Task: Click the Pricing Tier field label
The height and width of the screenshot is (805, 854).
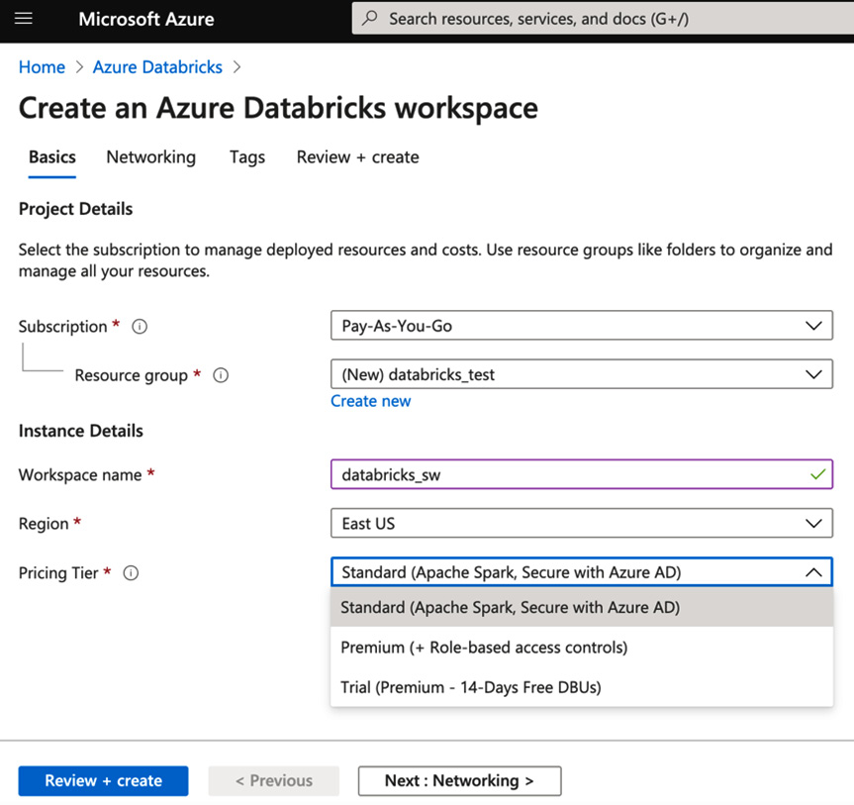Action: pyautogui.click(x=58, y=573)
